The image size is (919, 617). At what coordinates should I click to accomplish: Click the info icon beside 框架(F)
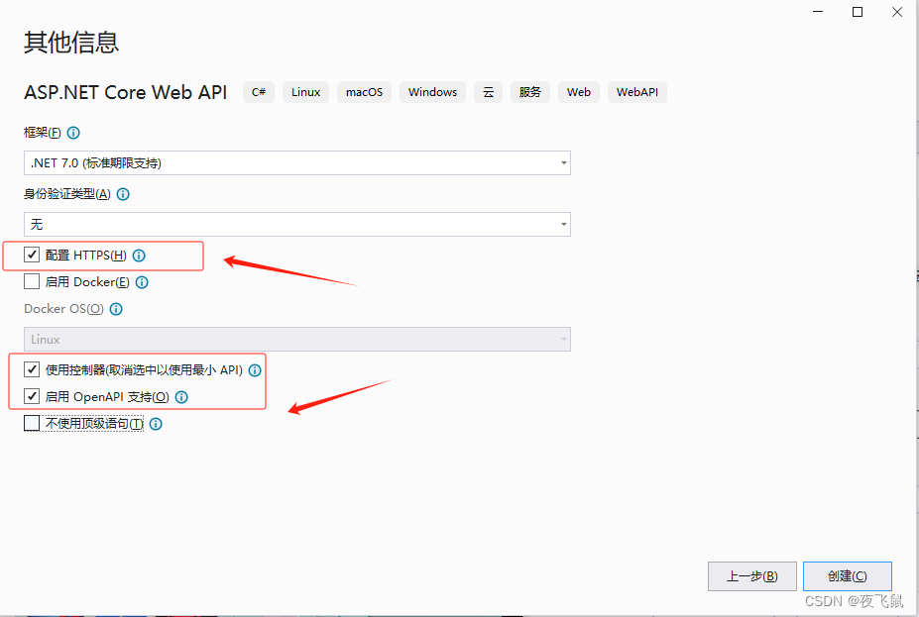[73, 133]
